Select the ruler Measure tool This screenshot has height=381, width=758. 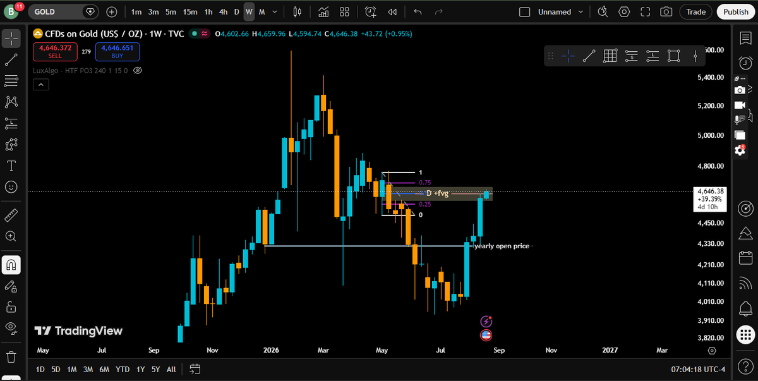click(11, 215)
